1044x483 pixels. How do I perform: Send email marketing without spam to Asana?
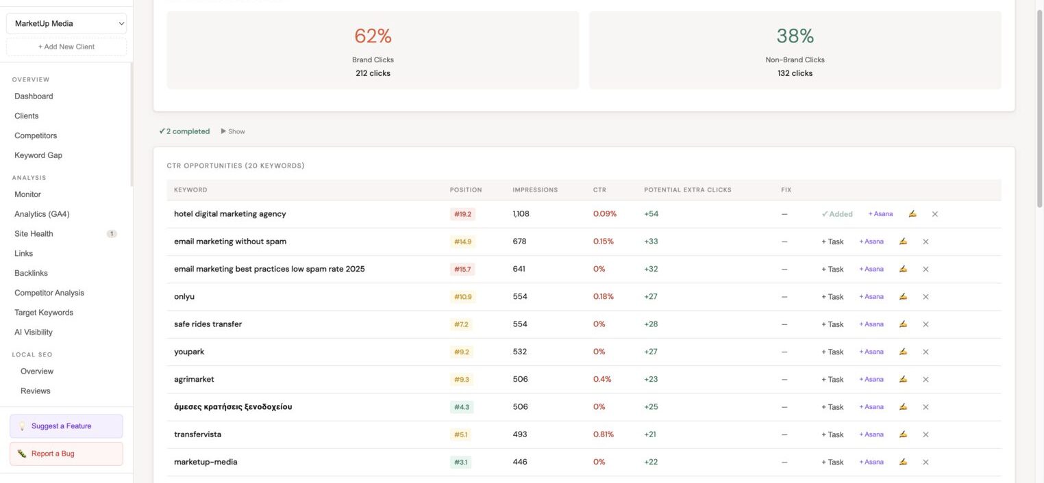(x=871, y=241)
